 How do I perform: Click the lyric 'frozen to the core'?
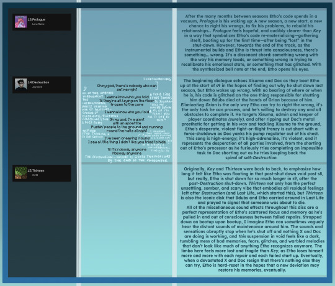click(127, 104)
